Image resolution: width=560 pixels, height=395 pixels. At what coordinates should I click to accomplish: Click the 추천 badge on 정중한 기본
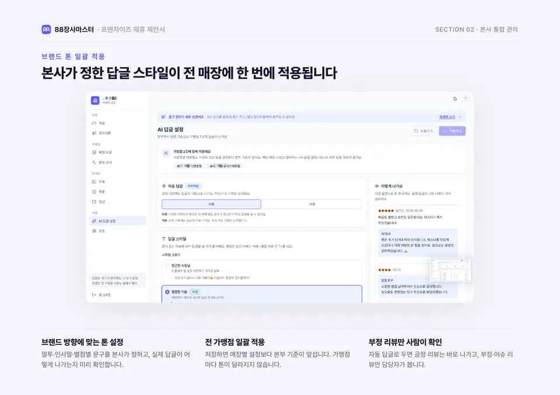[x=195, y=292]
